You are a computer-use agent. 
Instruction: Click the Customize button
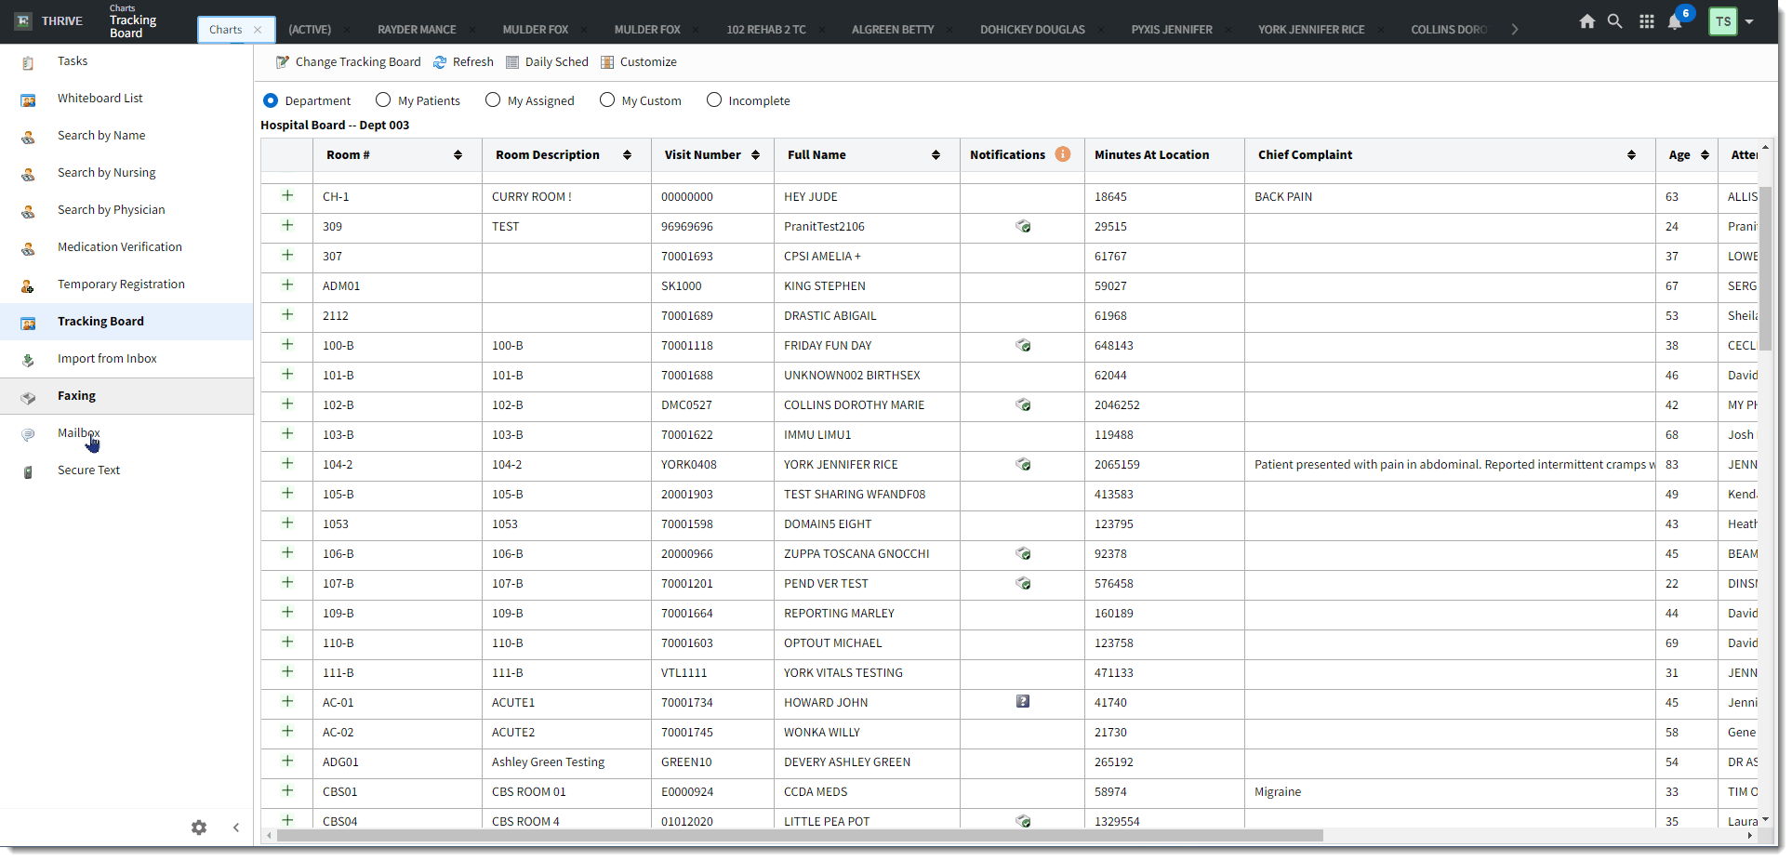638,62
